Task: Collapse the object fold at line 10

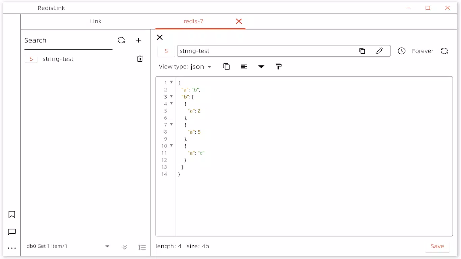Action: 171,146
